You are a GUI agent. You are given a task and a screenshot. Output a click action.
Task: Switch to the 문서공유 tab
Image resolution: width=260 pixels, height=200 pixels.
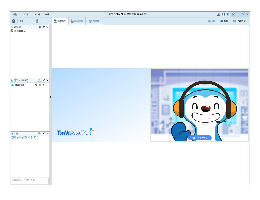tap(77, 21)
